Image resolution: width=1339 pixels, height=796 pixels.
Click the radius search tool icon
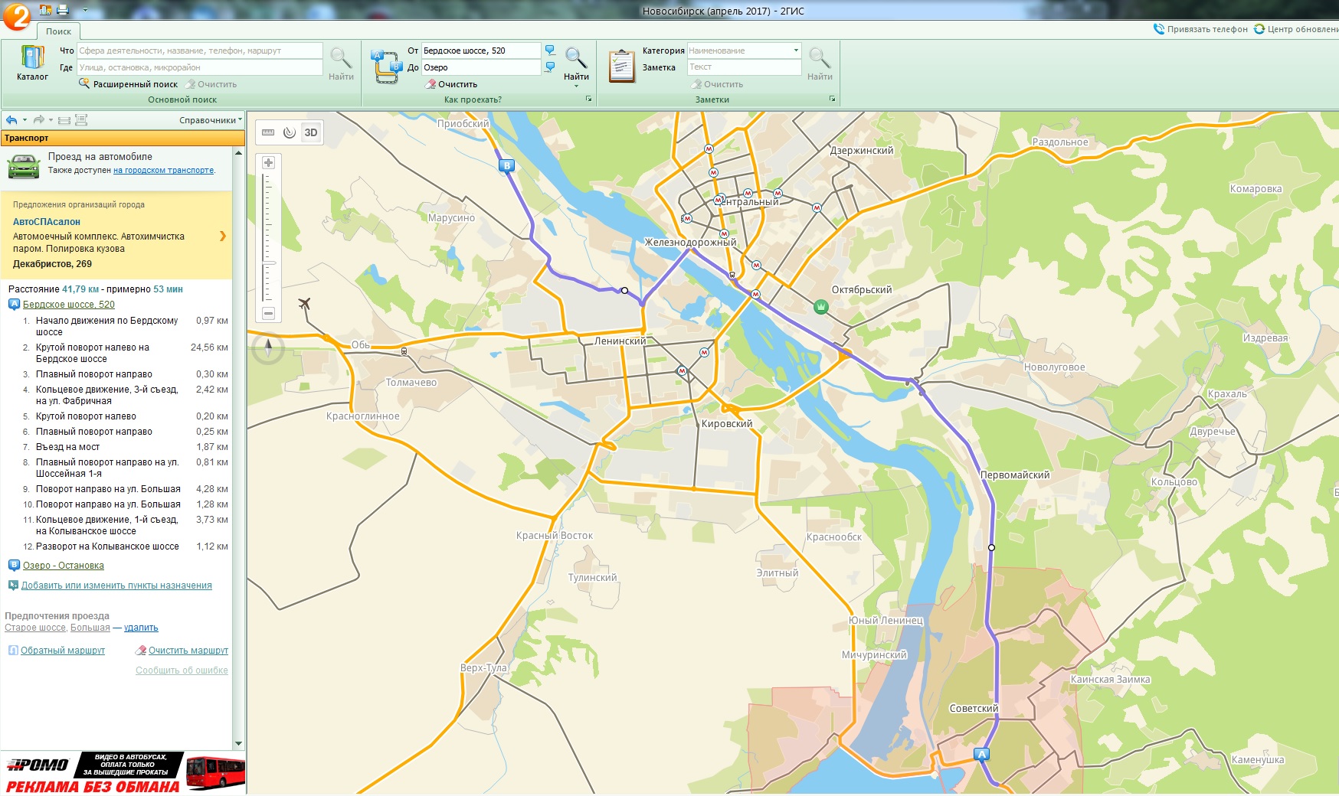(289, 132)
